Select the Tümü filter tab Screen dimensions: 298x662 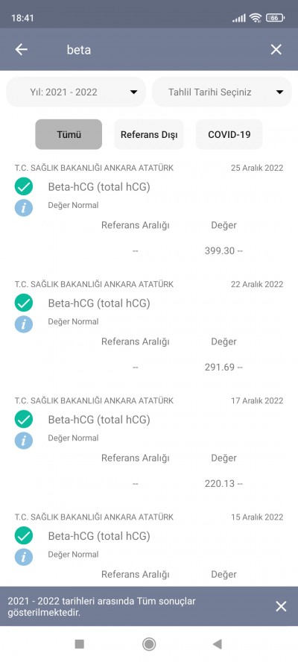(69, 134)
